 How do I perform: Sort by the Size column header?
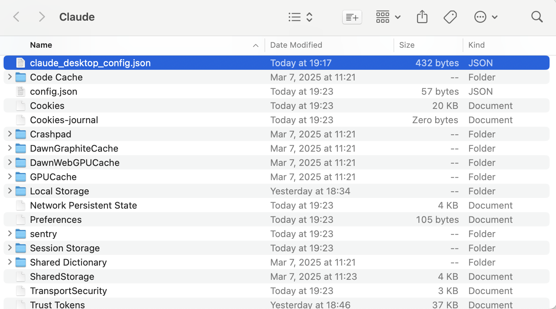click(407, 45)
